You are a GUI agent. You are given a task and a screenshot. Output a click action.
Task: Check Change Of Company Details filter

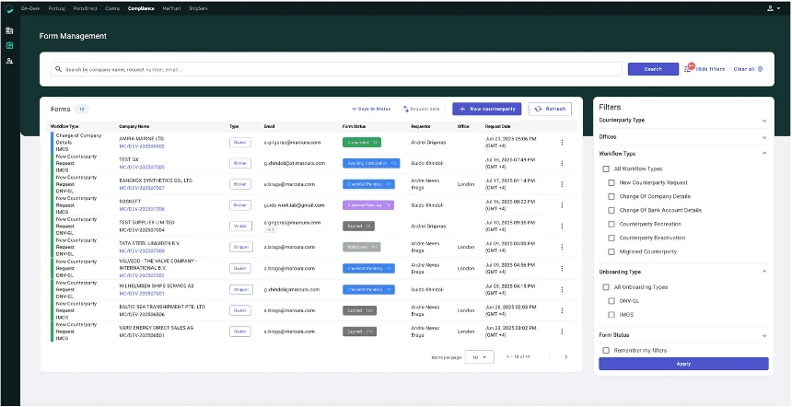click(611, 196)
